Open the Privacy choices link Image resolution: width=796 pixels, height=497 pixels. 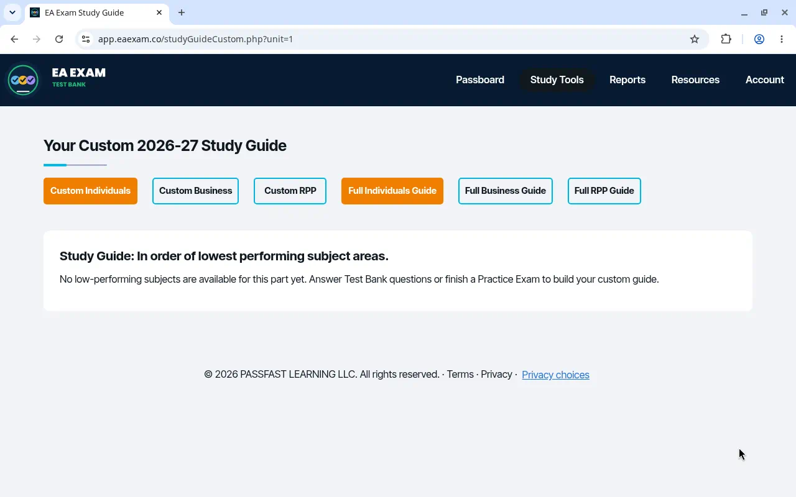(555, 375)
